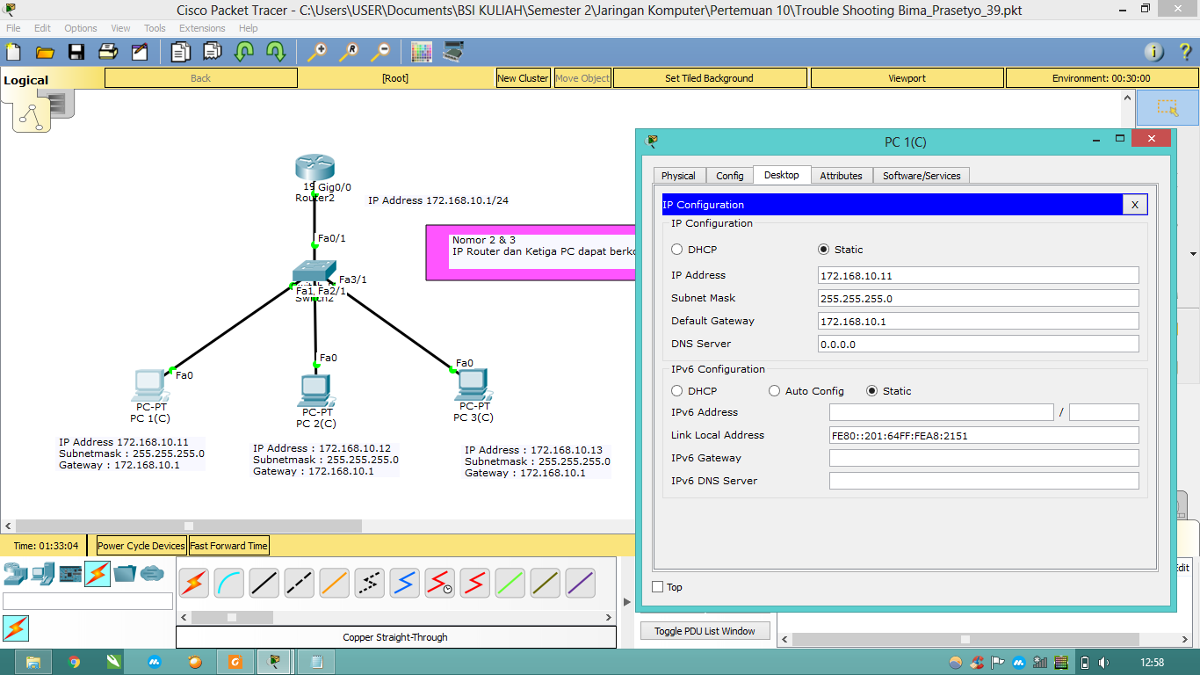This screenshot has height=675, width=1200.
Task: Select IPv4 Static radio button
Action: tap(823, 250)
